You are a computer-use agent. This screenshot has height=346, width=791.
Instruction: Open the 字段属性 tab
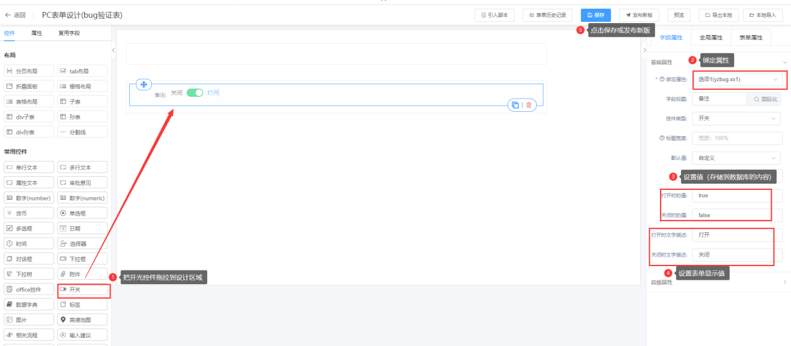tap(671, 37)
